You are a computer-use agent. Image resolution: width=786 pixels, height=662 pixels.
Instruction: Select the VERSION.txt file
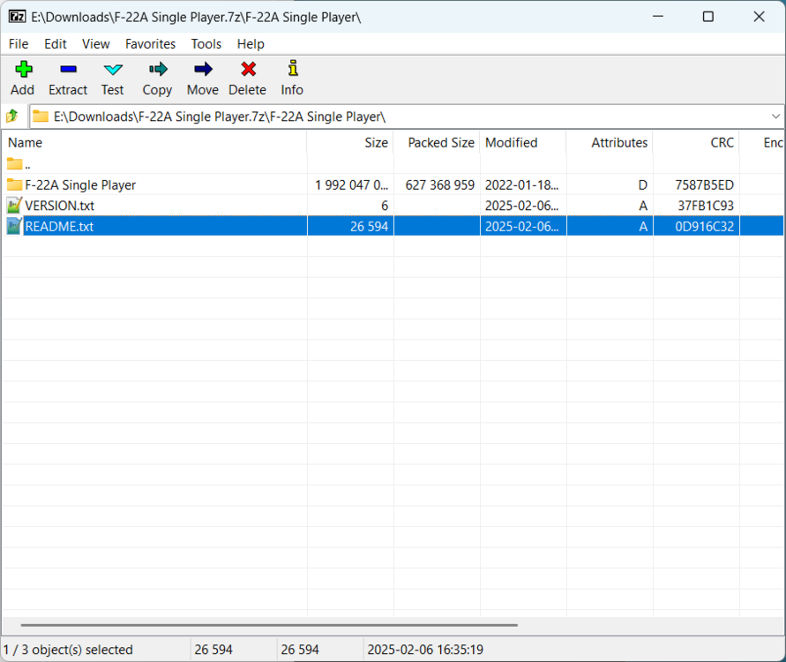coord(59,206)
